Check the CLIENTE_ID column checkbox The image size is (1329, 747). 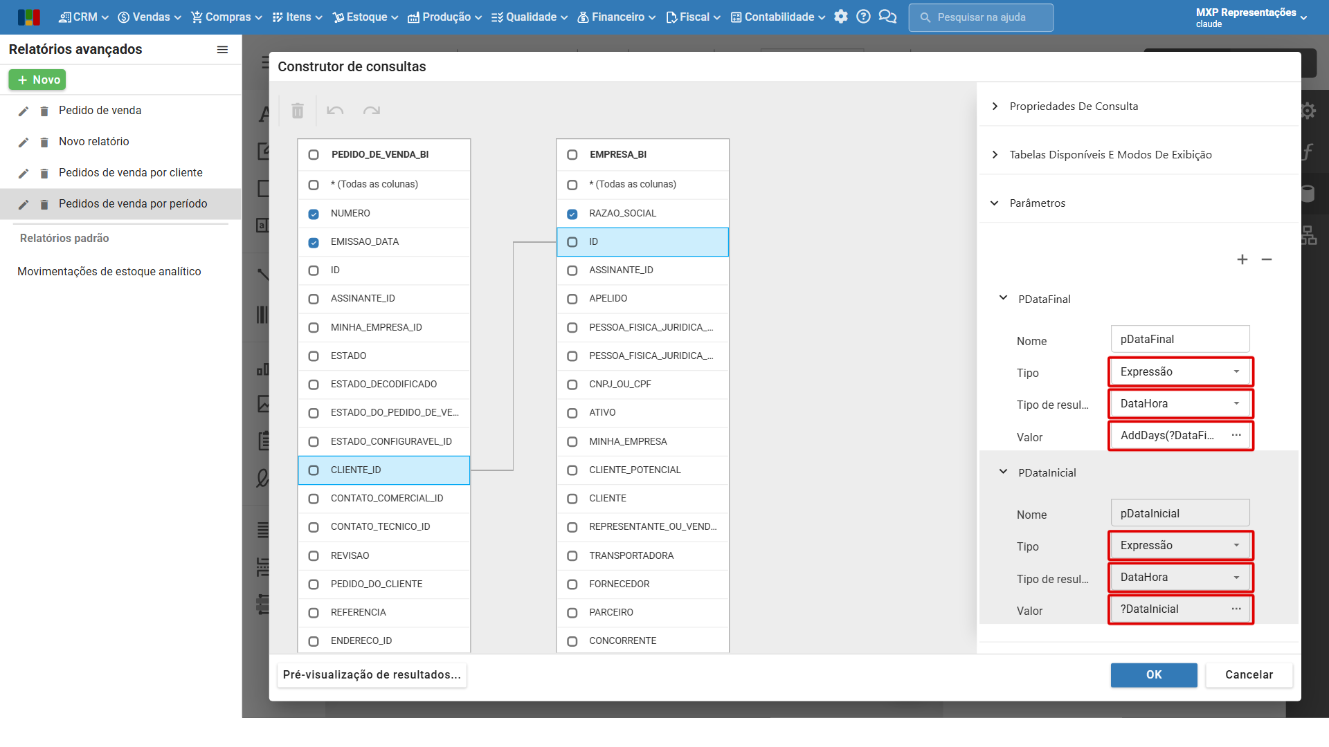pyautogui.click(x=314, y=470)
